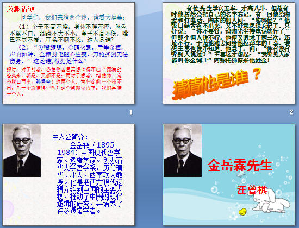The height and width of the screenshot is (228, 299).
Task: Click riddle (2) blue text about 金睛火眼
Action: (69, 54)
